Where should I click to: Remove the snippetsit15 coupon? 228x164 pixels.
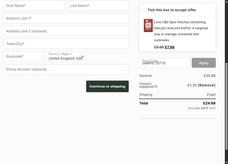point(207,85)
